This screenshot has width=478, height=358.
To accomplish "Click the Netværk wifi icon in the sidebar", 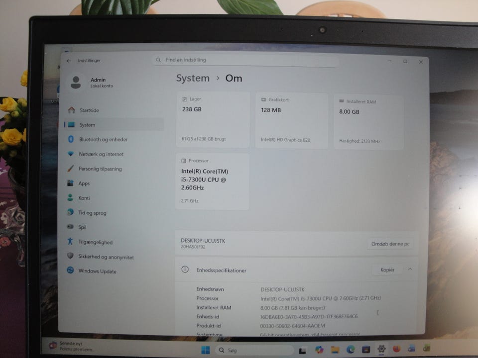I will (x=71, y=154).
